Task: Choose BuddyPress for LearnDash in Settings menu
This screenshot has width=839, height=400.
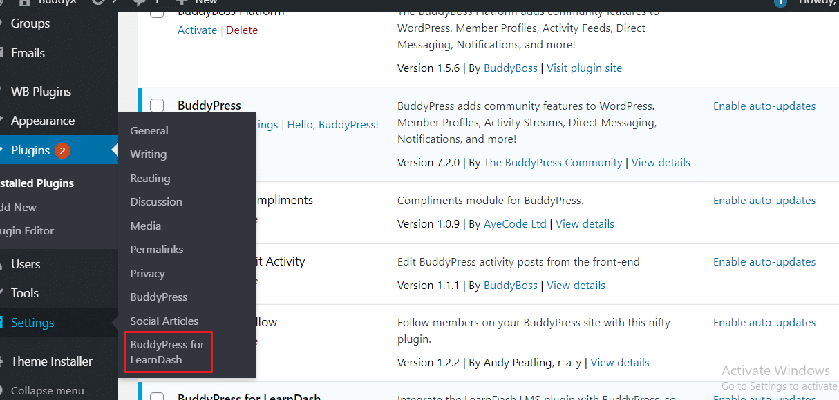Action: (168, 351)
